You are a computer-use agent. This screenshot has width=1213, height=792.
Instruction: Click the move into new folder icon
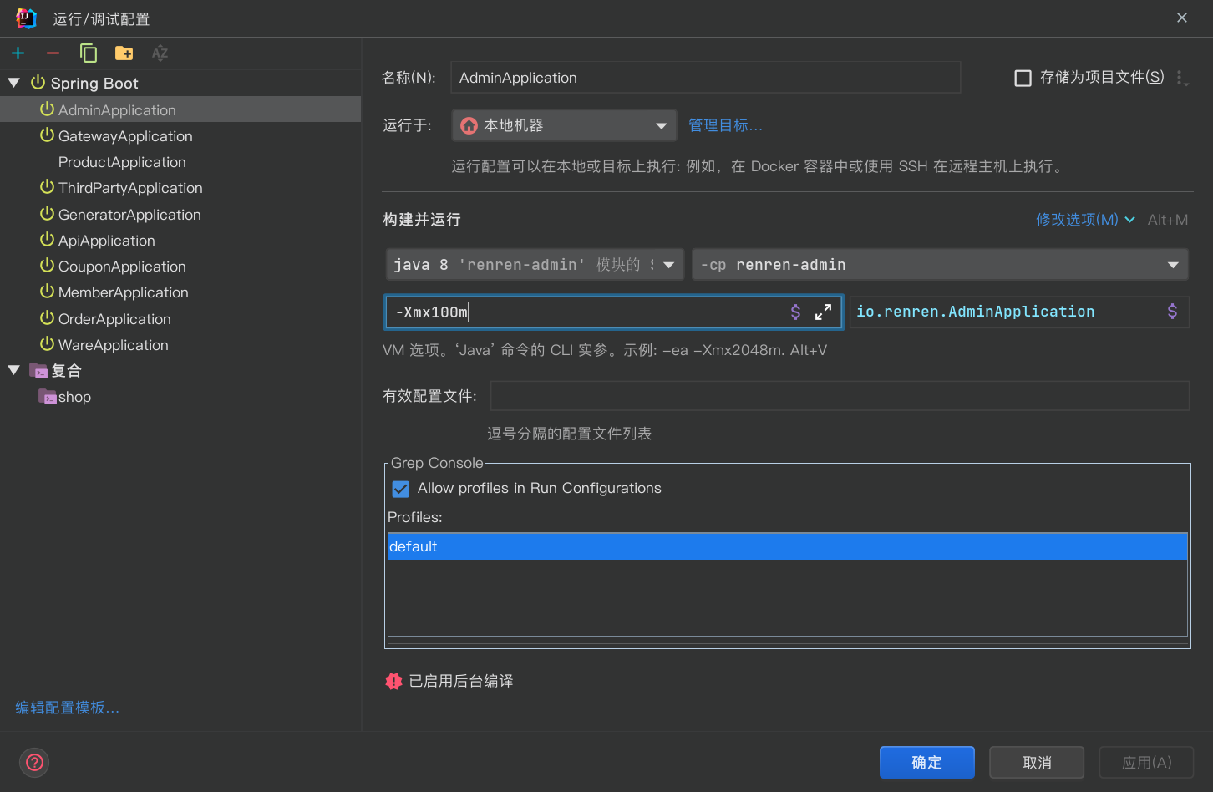(124, 53)
